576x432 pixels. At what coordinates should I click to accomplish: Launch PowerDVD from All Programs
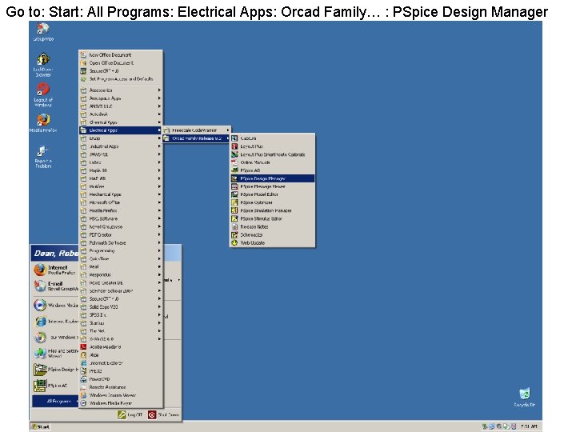coord(121,379)
